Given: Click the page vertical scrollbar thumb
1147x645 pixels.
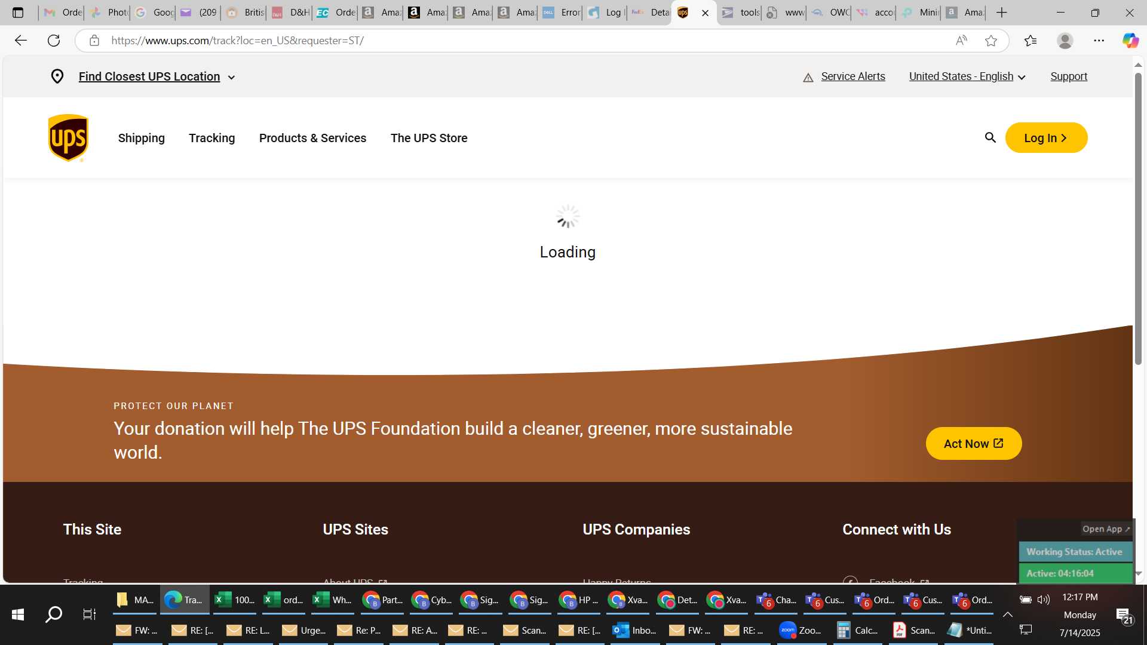Looking at the screenshot, I should point(1138,218).
